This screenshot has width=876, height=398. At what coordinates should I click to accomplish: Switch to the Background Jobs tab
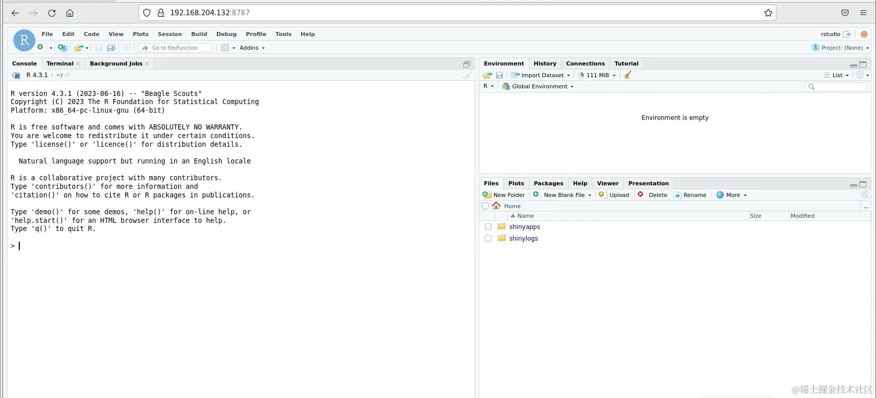point(116,63)
